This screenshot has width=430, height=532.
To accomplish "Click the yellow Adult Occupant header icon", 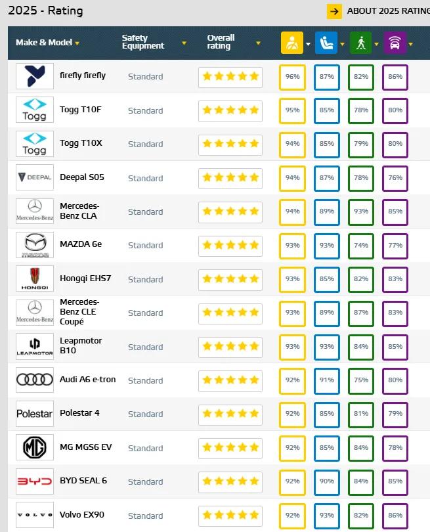I will coord(291,43).
